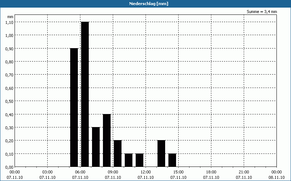The height and width of the screenshot is (181, 291).
Task: Select the 0,00 y-axis value
Action: (9, 167)
